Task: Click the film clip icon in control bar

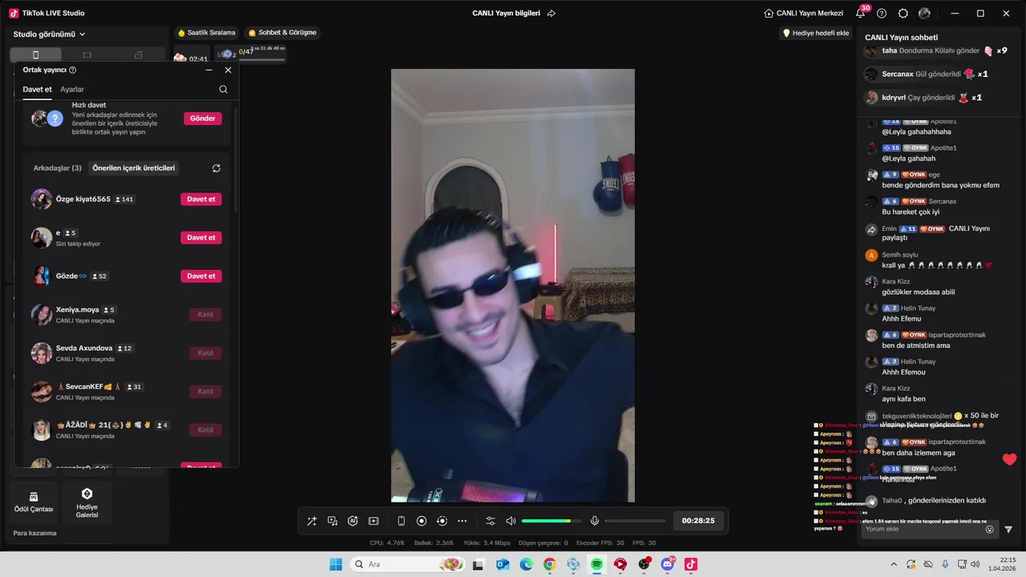Action: pos(374,521)
